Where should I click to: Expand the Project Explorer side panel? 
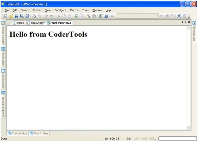[x=3, y=34]
